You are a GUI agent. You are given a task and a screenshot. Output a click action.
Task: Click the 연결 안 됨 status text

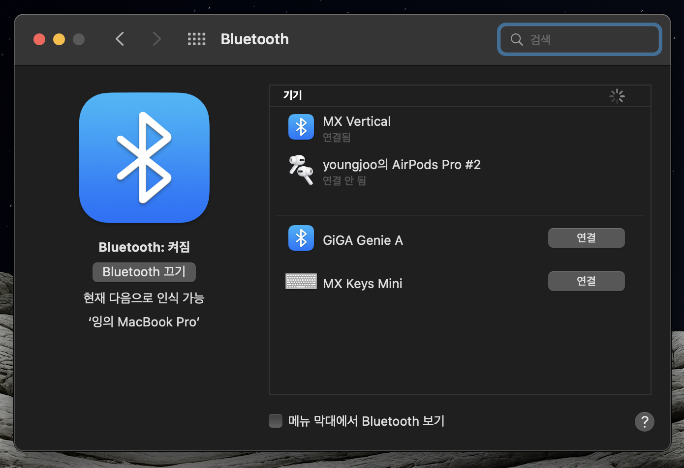pos(344,180)
